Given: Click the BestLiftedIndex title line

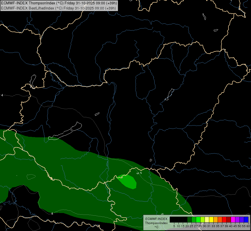Looking at the screenshot, I should [58, 8].
